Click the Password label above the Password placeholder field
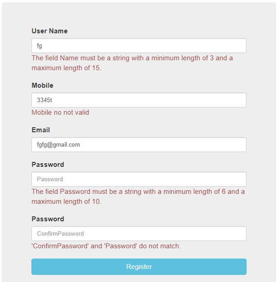Image resolution: width=278 pixels, height=282 pixels. [48, 165]
